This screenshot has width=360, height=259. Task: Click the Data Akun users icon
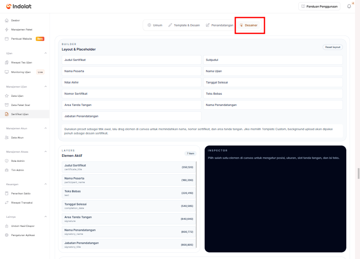click(7, 138)
